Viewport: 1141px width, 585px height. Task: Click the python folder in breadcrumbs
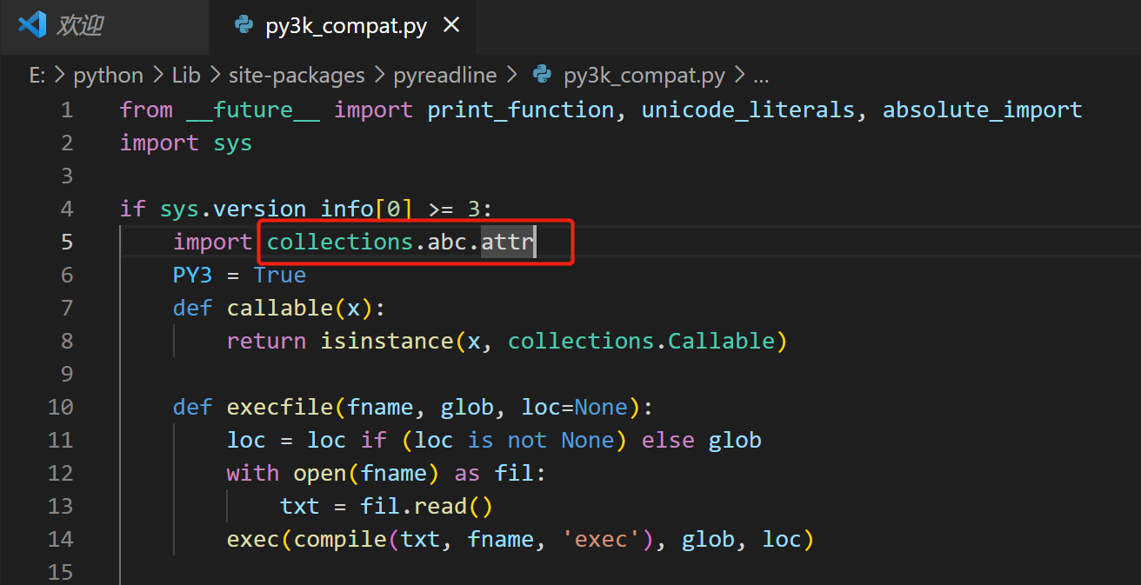click(108, 76)
